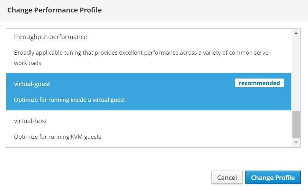Select the throughput-performance profile

click(x=149, y=51)
